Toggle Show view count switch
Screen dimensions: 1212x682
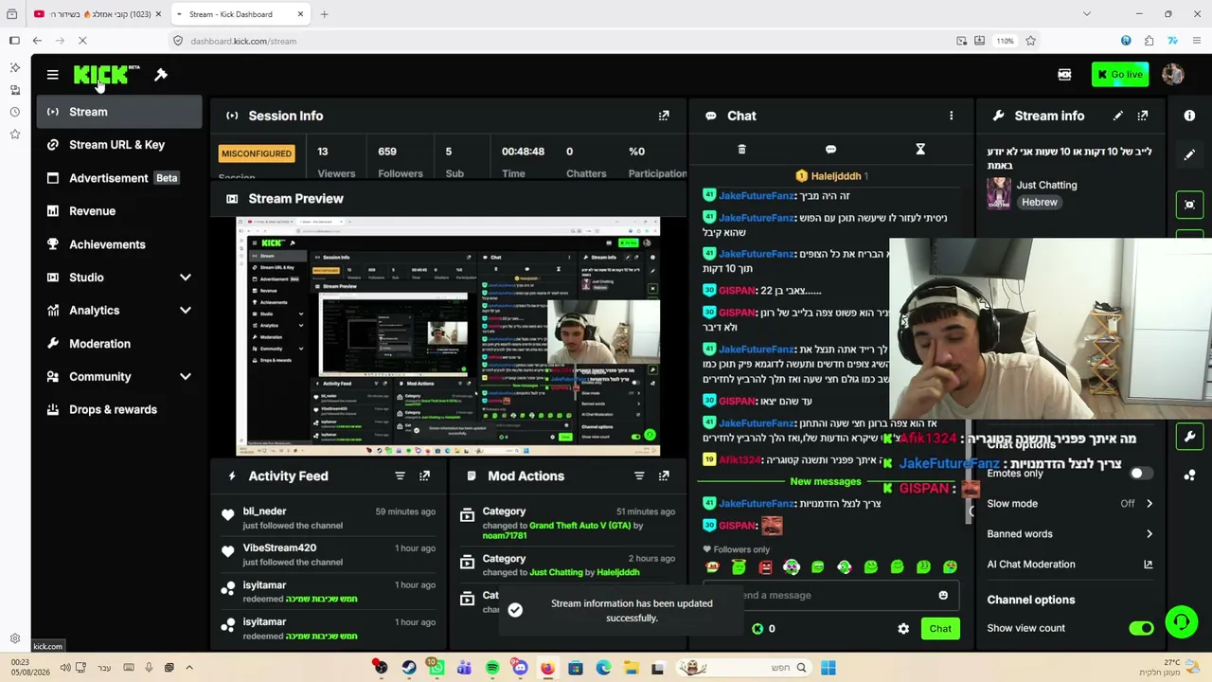click(x=1141, y=628)
